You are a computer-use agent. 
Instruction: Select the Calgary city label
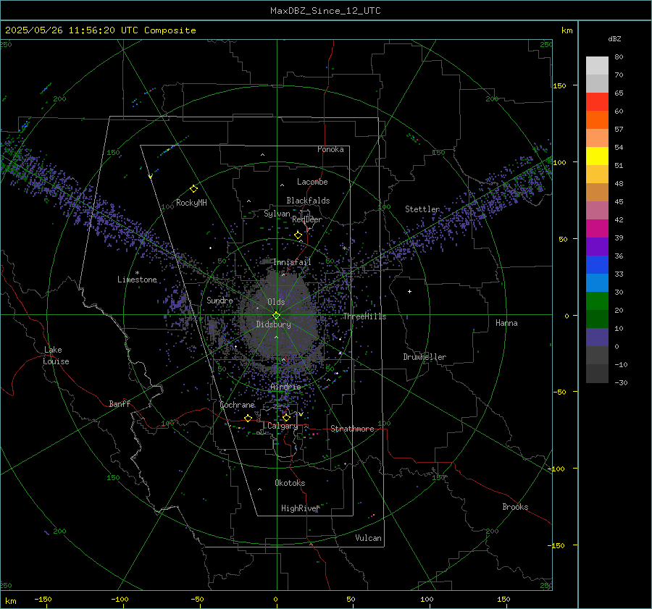283,426
